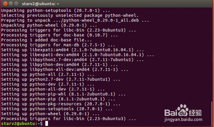The height and width of the screenshot is (127, 214).
Task: Click 'Processing 1 added doc-base file' line
Action: 46,40
